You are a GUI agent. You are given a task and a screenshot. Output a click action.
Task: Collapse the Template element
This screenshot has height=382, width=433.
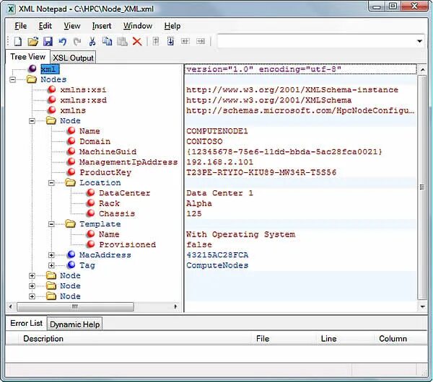pyautogui.click(x=51, y=224)
